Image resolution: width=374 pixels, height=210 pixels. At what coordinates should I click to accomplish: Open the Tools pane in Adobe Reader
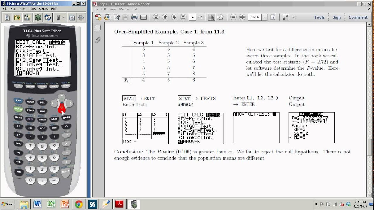(x=319, y=17)
